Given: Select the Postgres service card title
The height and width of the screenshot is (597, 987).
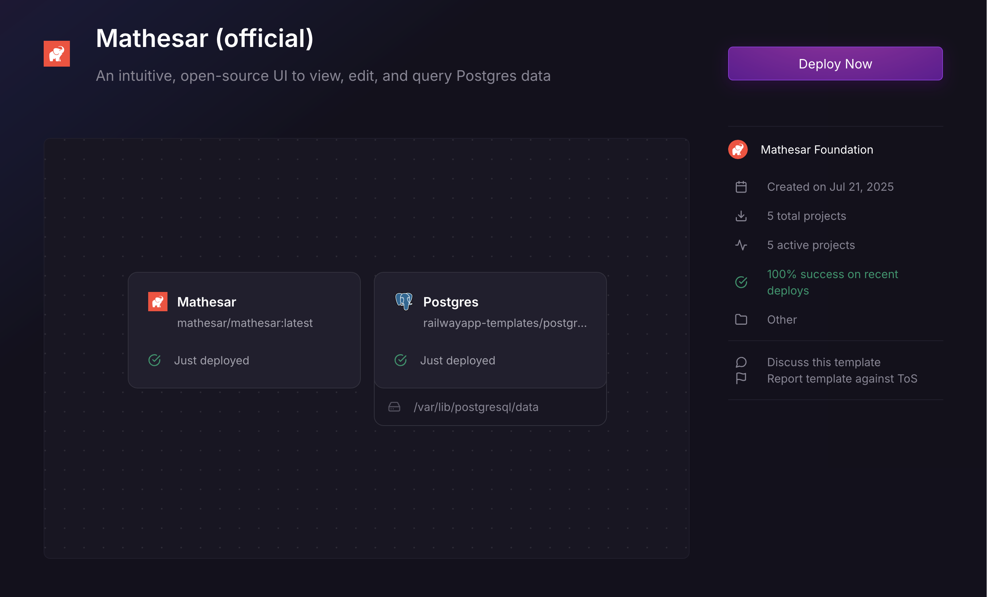Looking at the screenshot, I should pyautogui.click(x=451, y=302).
